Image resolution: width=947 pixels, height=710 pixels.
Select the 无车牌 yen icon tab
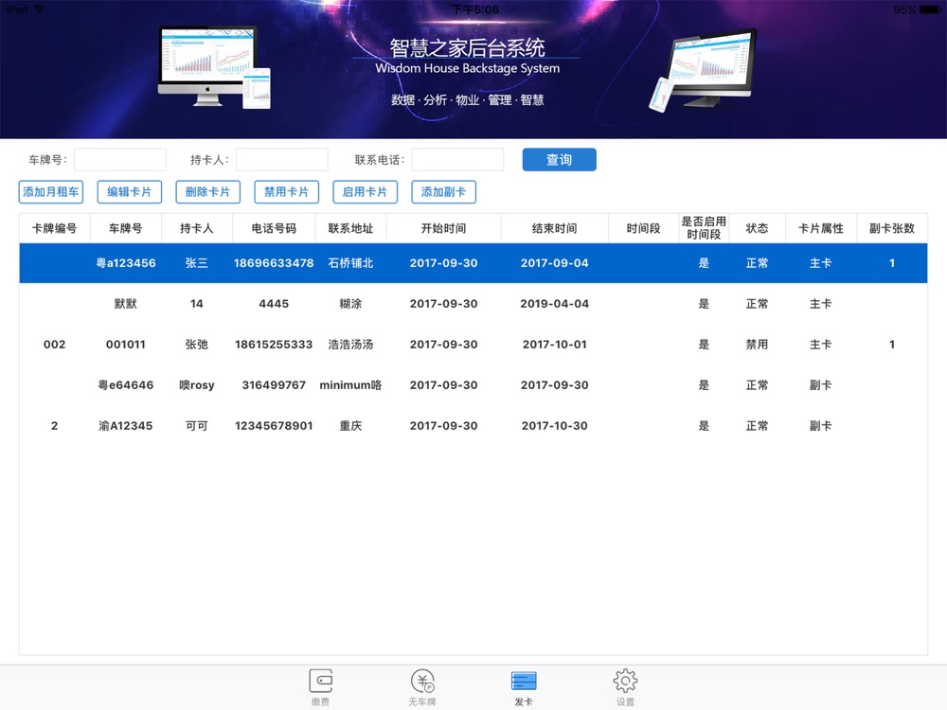coord(422,682)
